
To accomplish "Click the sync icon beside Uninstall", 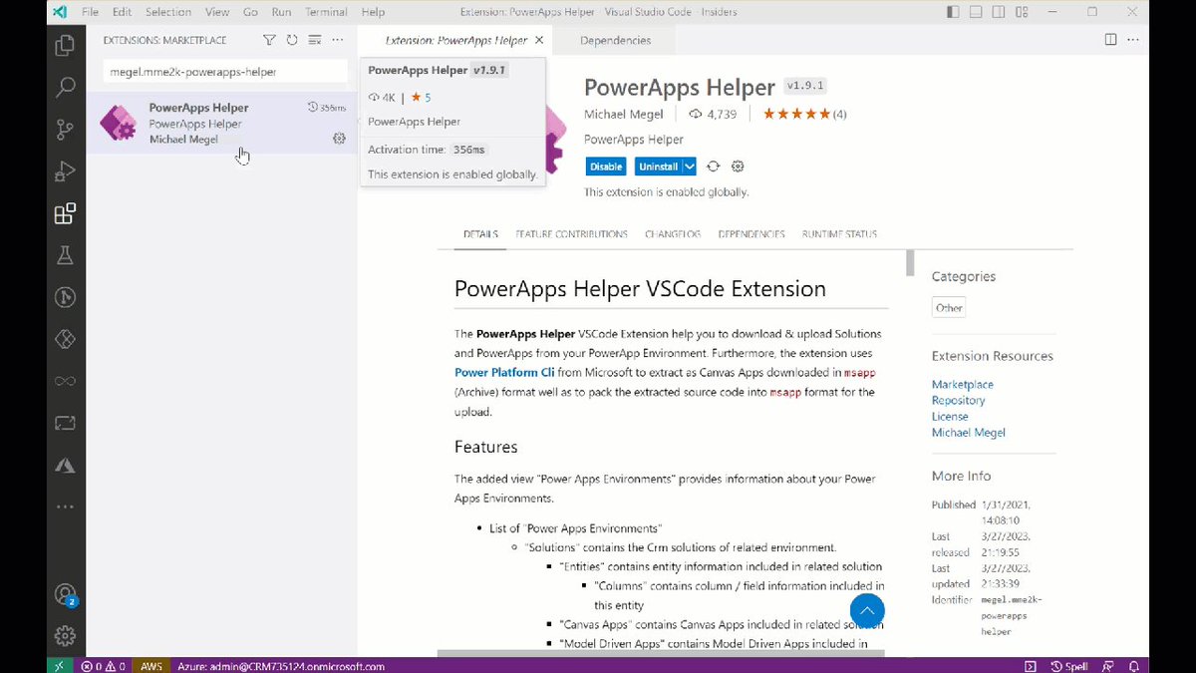I will tap(714, 167).
